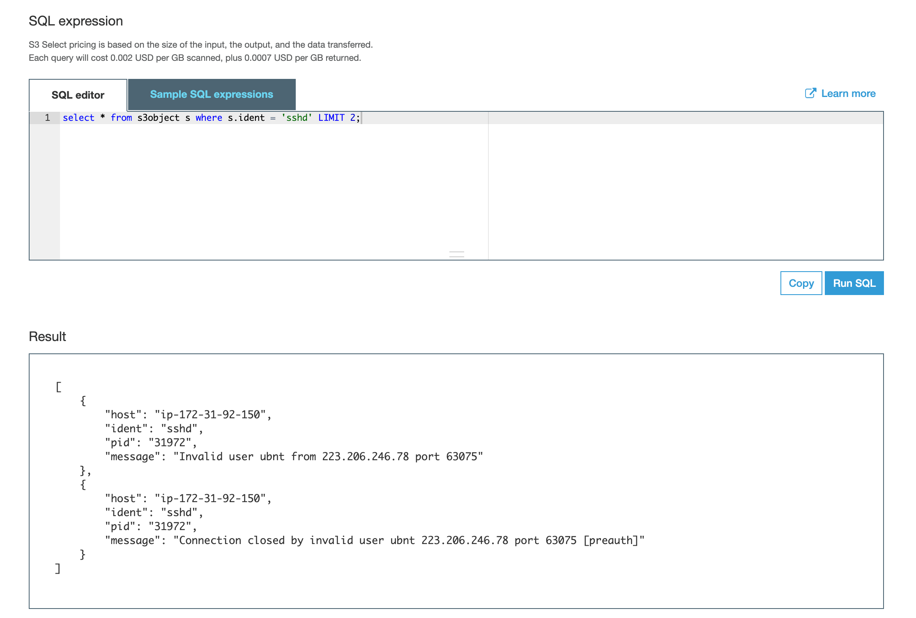
Task: Open the Learn more external link icon
Action: coord(810,93)
